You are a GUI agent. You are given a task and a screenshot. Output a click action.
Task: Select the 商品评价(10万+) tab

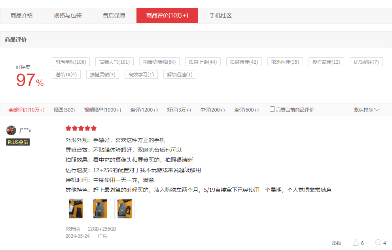pyautogui.click(x=167, y=15)
